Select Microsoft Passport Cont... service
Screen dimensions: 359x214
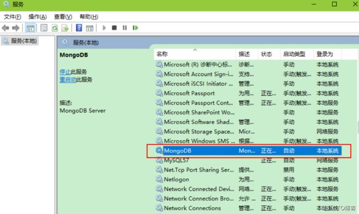(x=249, y=103)
